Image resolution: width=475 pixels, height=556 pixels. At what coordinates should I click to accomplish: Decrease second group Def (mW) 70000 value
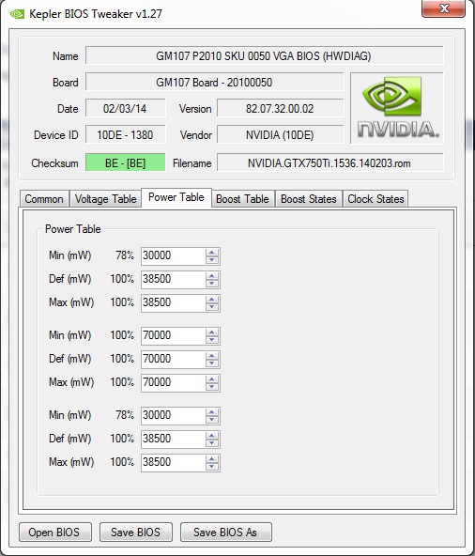212,363
